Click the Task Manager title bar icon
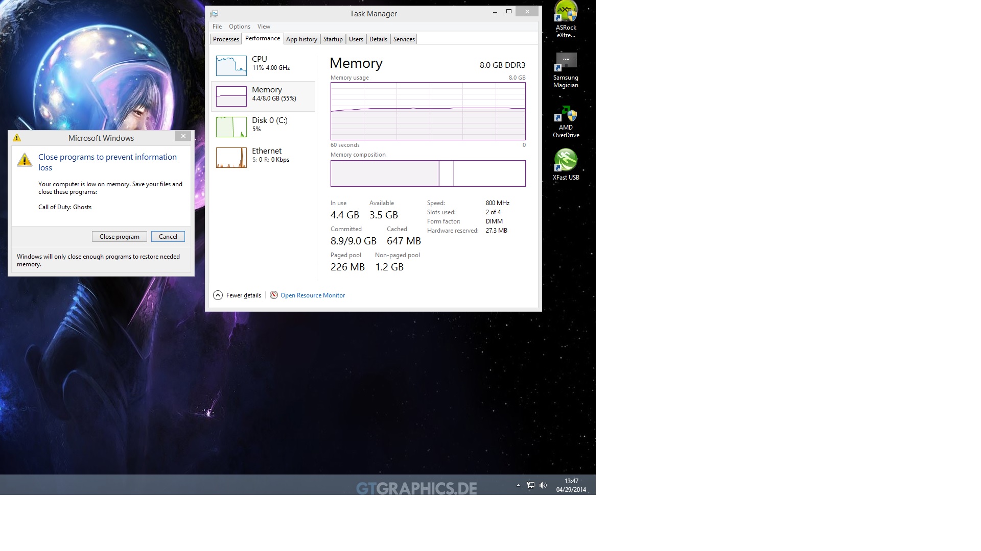 (x=214, y=14)
